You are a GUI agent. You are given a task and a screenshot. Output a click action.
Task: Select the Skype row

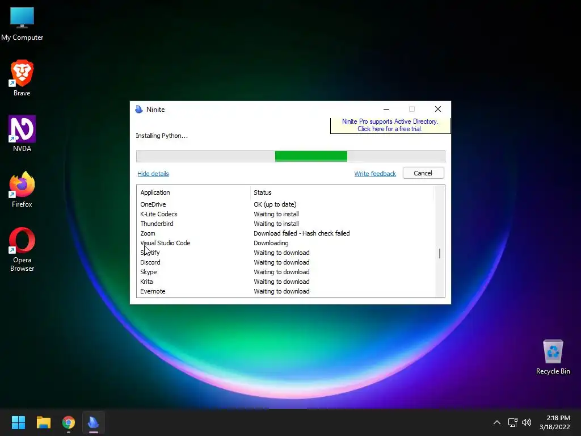(285, 272)
